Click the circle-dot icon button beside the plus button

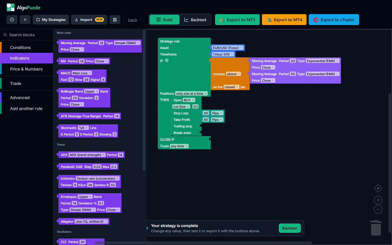(12, 20)
